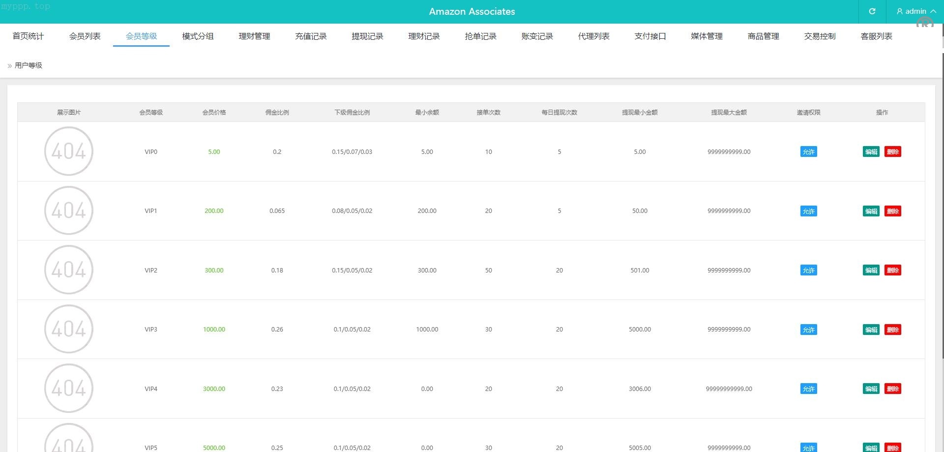
Task: Click the 会员价格 column header
Action: point(214,113)
